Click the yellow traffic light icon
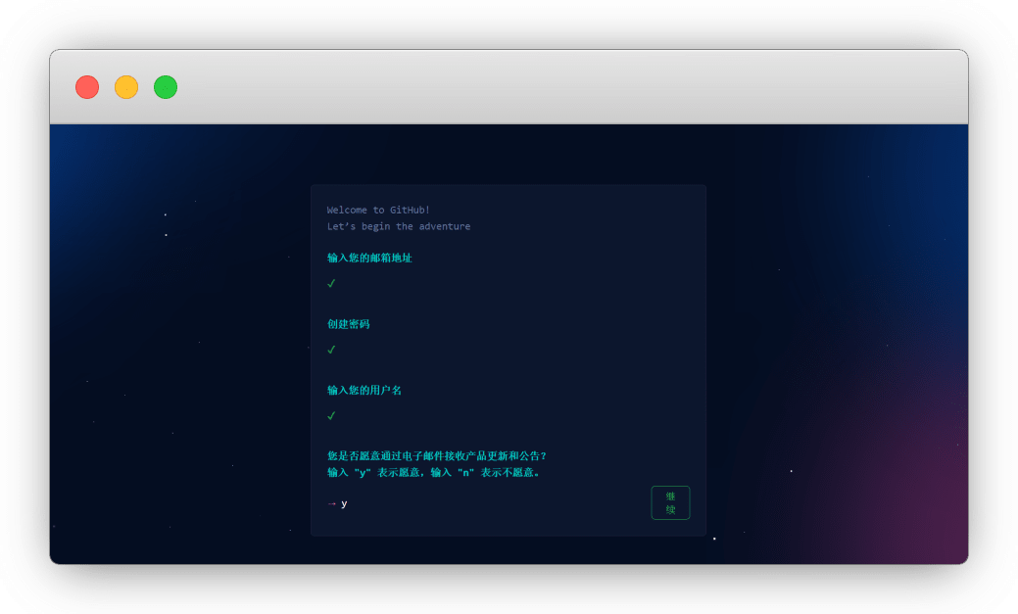1018x614 pixels. (125, 86)
